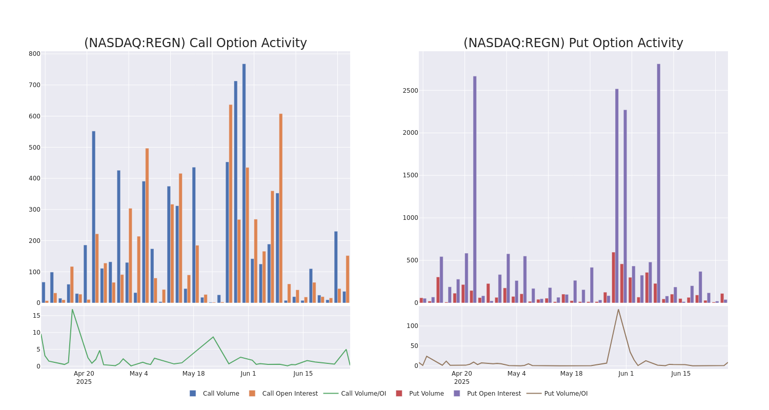Click the 800 tick label on call chart
Image resolution: width=769 pixels, height=410 pixels.
pyautogui.click(x=34, y=54)
